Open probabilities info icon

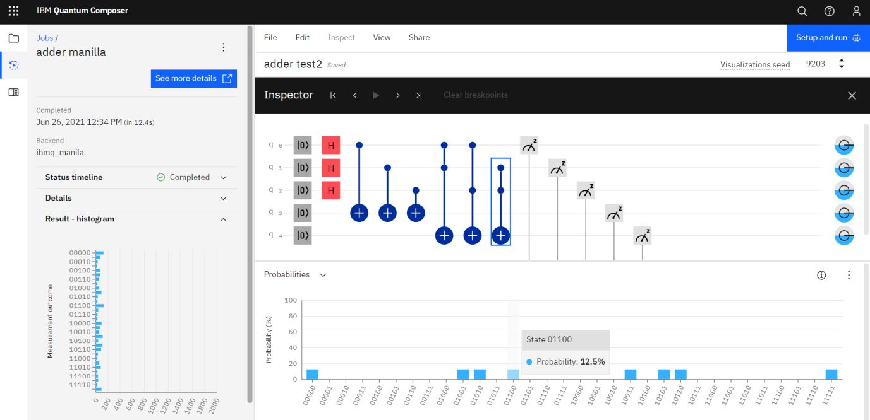(821, 275)
